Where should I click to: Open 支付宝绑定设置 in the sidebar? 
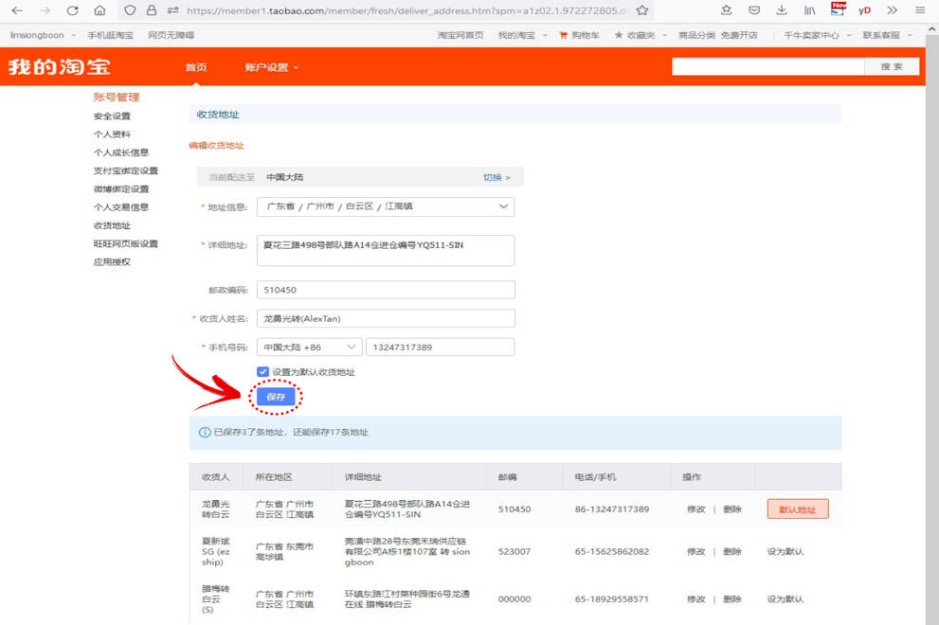[x=126, y=170]
